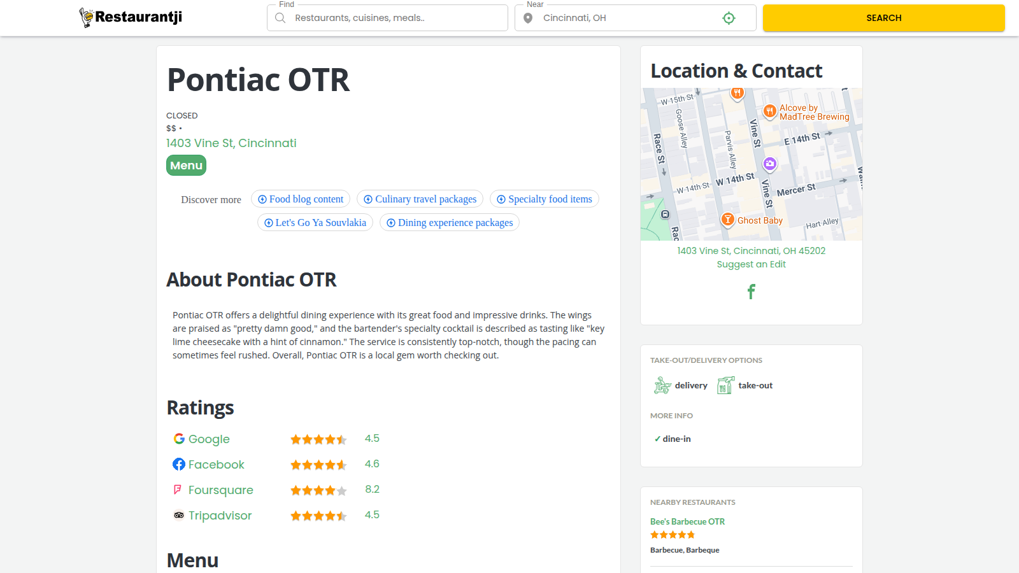Click the Ghost Baby map marker

(x=727, y=220)
